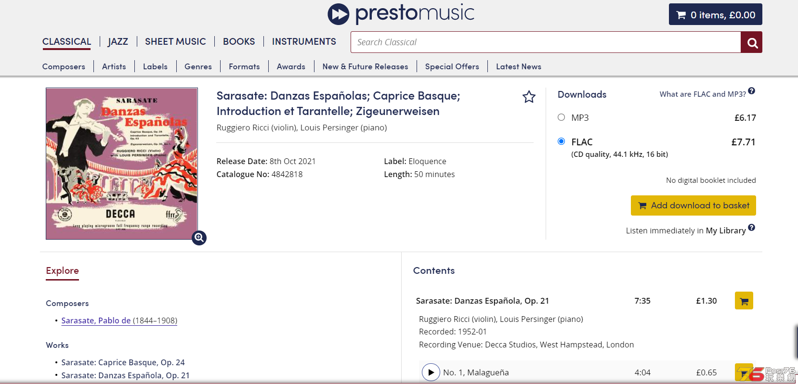Screen dimensions: 798x384
Task: Click the Presto Music logo
Action: tap(401, 13)
